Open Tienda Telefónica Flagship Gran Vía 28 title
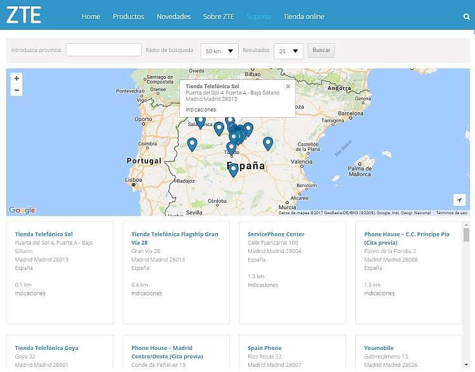Image resolution: width=475 pixels, height=372 pixels. click(175, 238)
